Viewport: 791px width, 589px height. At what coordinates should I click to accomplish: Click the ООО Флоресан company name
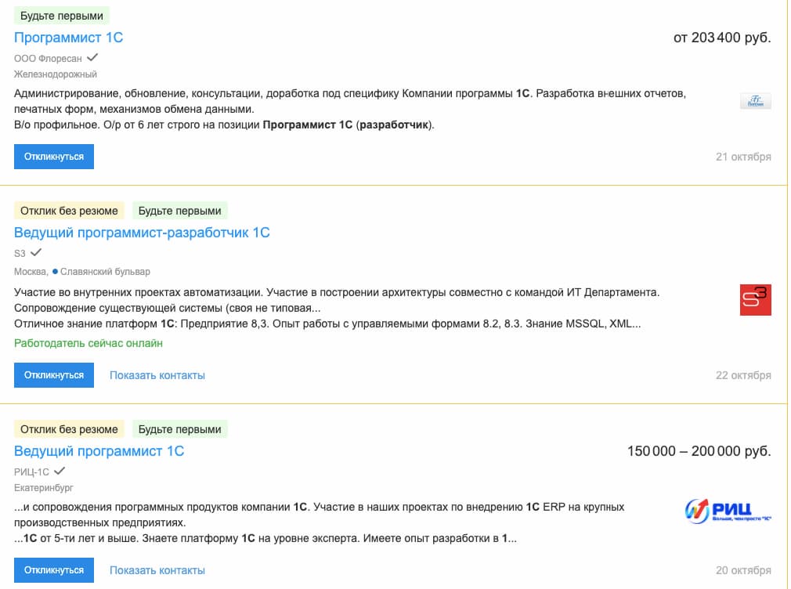[x=48, y=58]
